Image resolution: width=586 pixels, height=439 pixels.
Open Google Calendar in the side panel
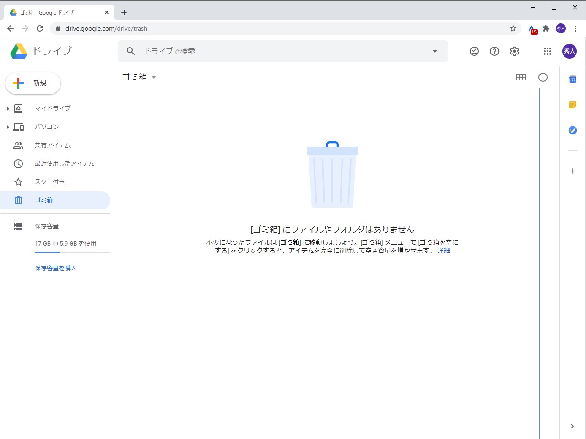(573, 79)
